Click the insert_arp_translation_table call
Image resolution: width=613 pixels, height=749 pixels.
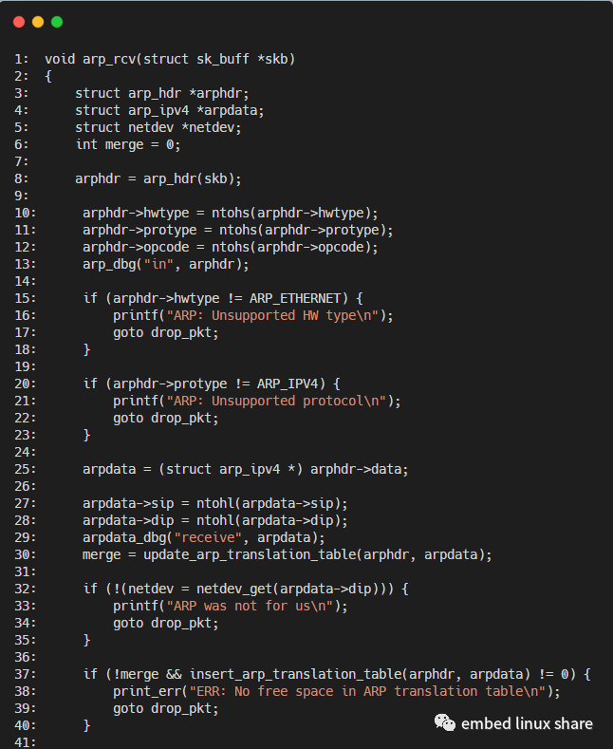tap(295, 674)
